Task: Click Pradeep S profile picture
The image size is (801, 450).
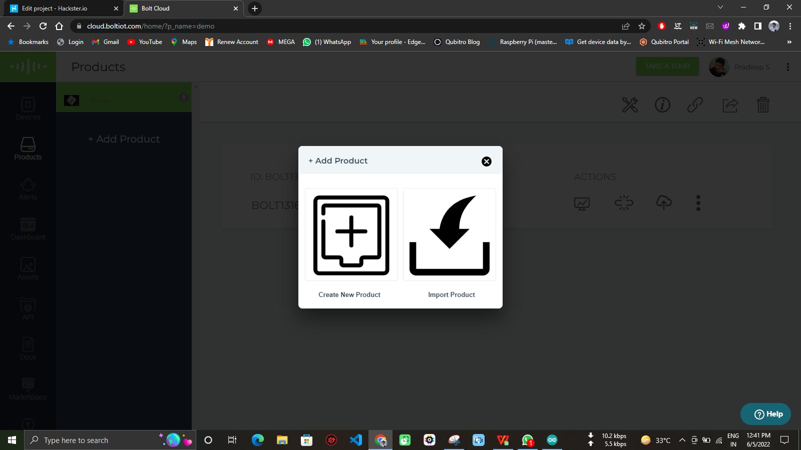Action: tap(718, 67)
